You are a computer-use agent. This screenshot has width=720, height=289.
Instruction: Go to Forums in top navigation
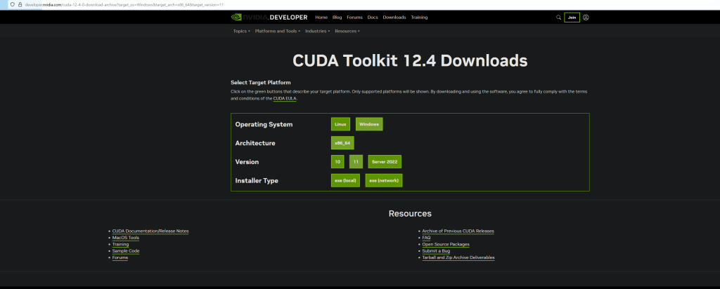354,18
